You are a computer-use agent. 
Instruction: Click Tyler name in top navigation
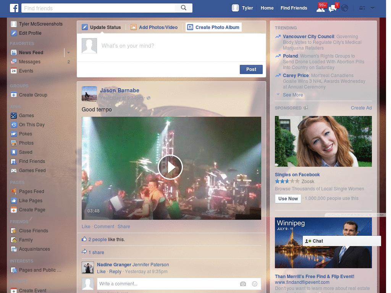pos(247,8)
